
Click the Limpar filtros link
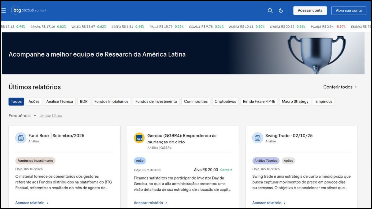pos(51,115)
